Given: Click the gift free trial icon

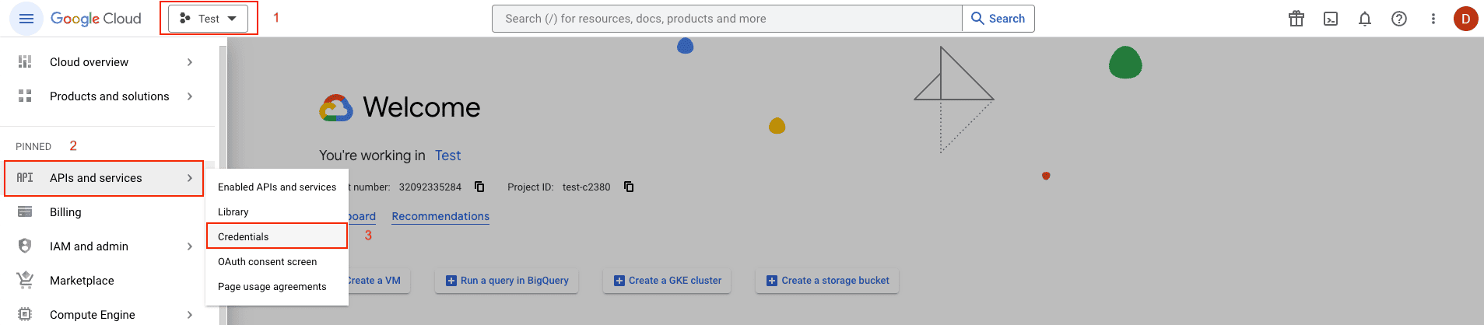Looking at the screenshot, I should click(1296, 19).
